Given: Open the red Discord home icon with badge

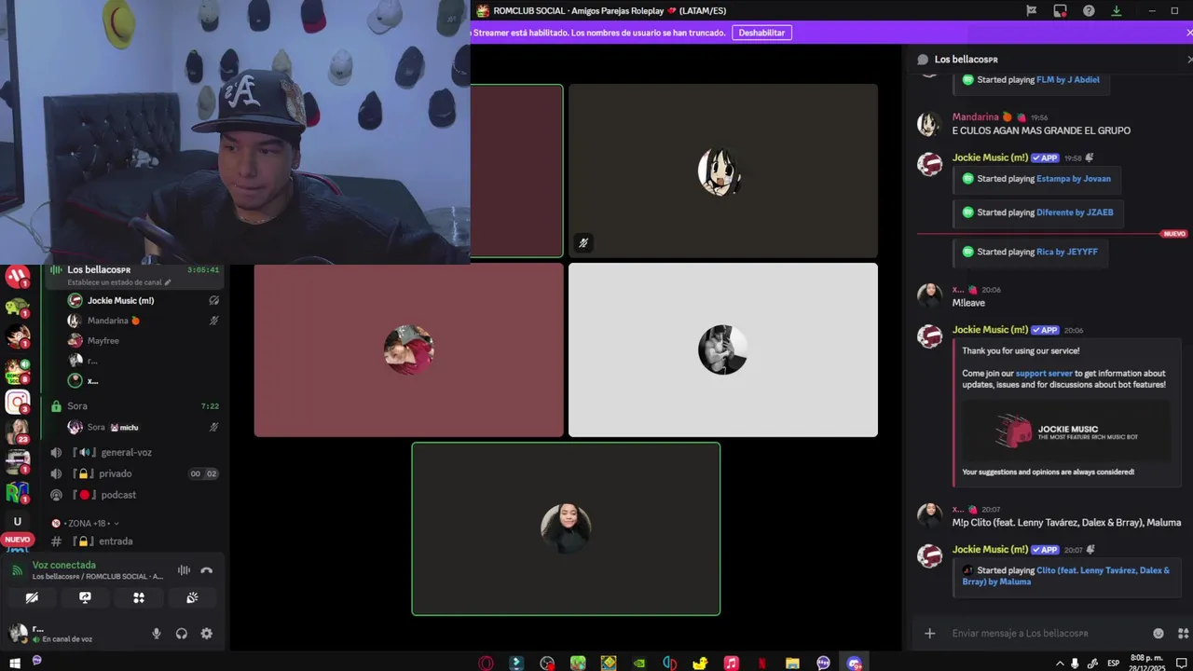Looking at the screenshot, I should [18, 277].
